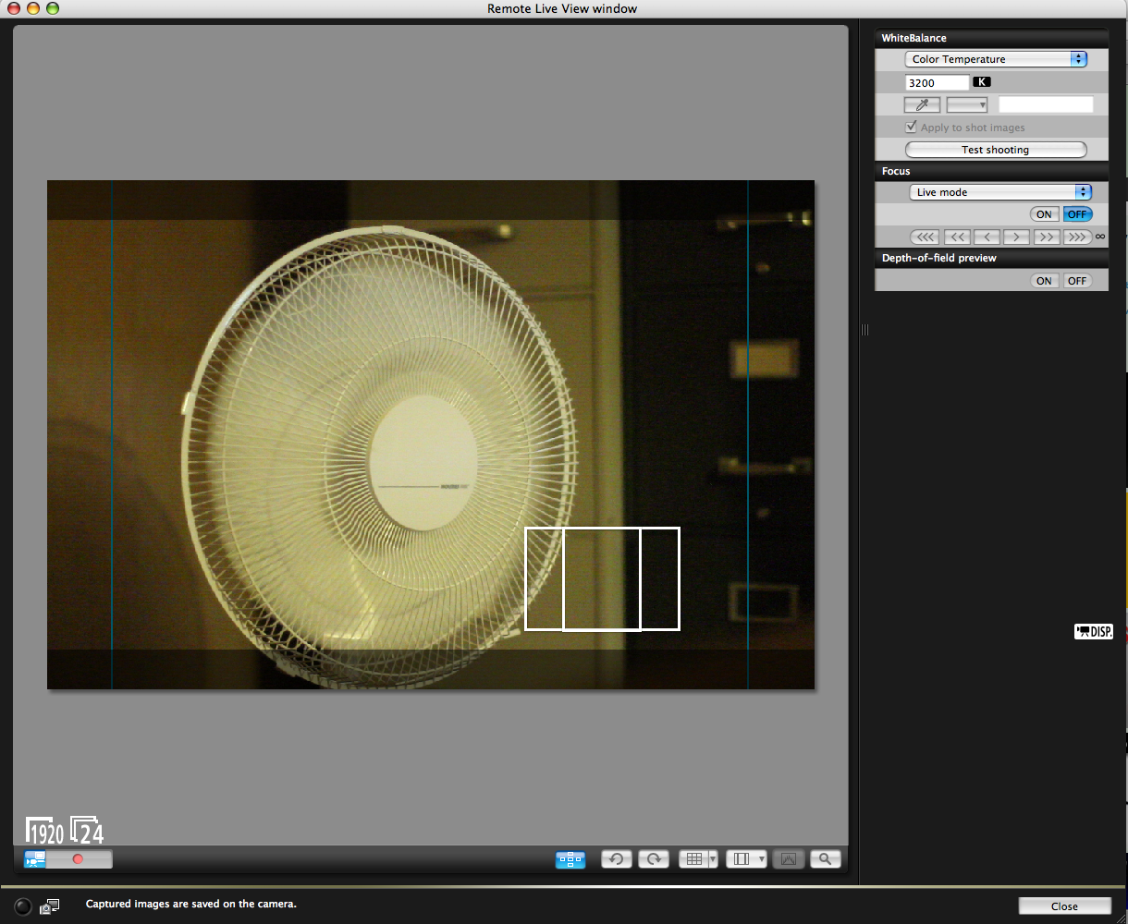Click the panel divider collapse handle

coord(864,330)
